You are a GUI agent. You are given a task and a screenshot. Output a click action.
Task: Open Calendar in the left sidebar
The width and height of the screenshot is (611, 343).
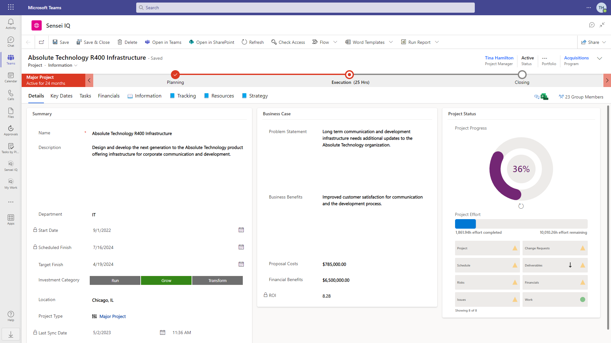tap(11, 77)
